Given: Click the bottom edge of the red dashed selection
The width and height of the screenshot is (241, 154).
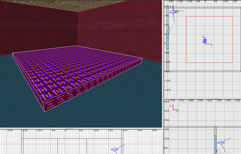Looking at the screenshot, I should 209,62.
